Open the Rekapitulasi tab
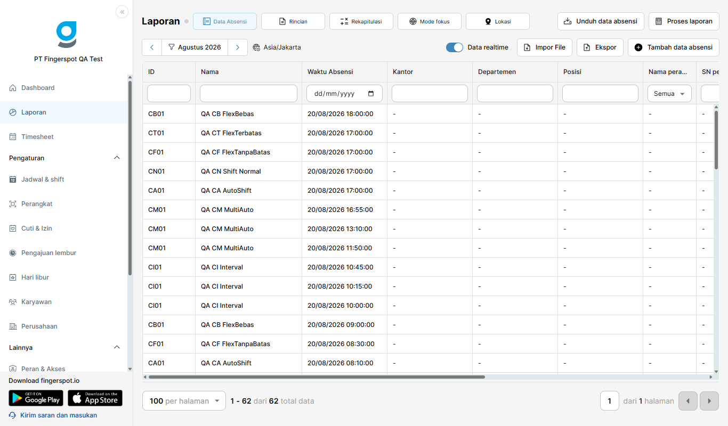Screen dimensions: 728x426 click(361, 21)
